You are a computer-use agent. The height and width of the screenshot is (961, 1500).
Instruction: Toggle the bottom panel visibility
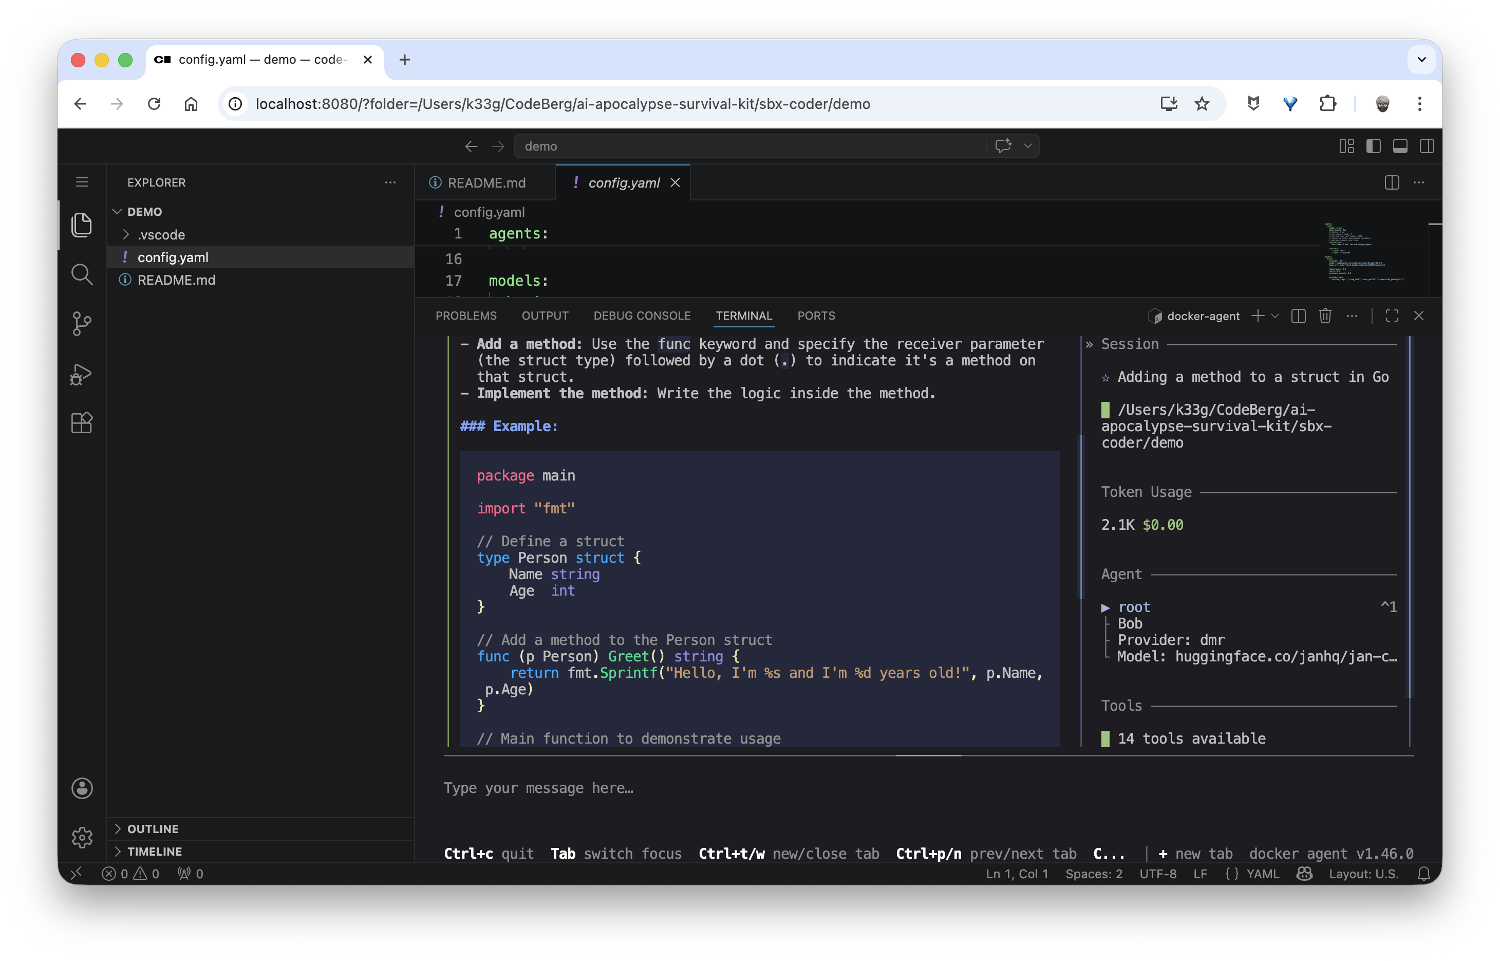pyautogui.click(x=1400, y=145)
